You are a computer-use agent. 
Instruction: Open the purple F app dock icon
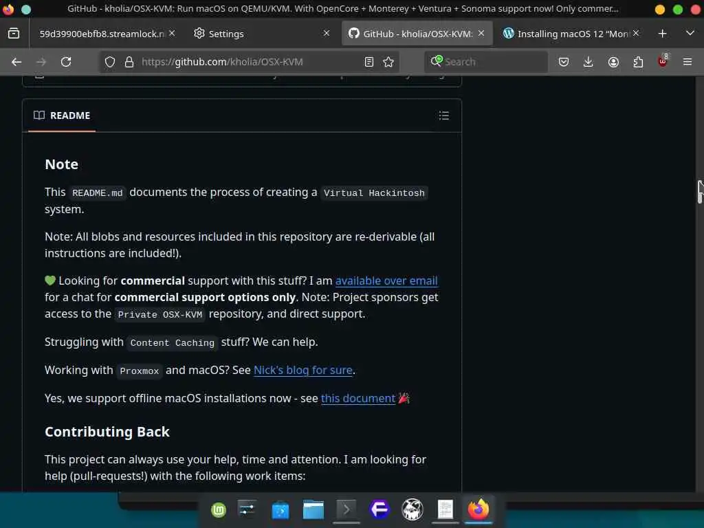point(379,509)
